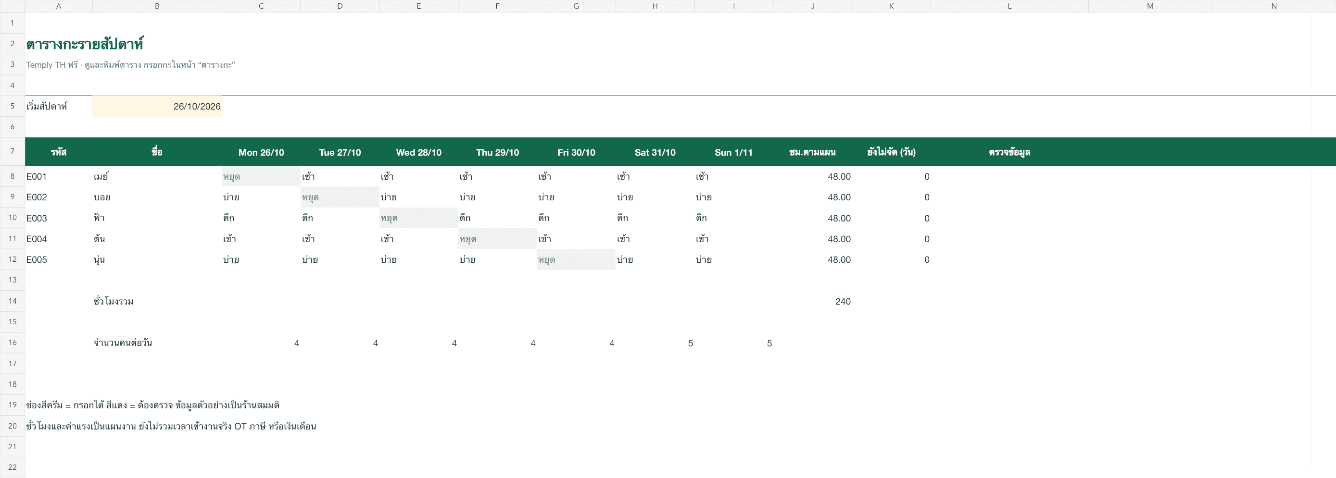This screenshot has width=1336, height=478.
Task: Click the name cell นุ่น
Action: pos(157,259)
